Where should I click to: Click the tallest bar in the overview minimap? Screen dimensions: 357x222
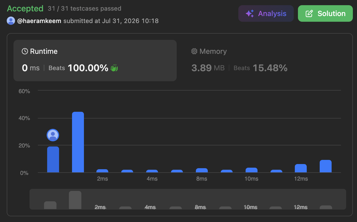75,200
